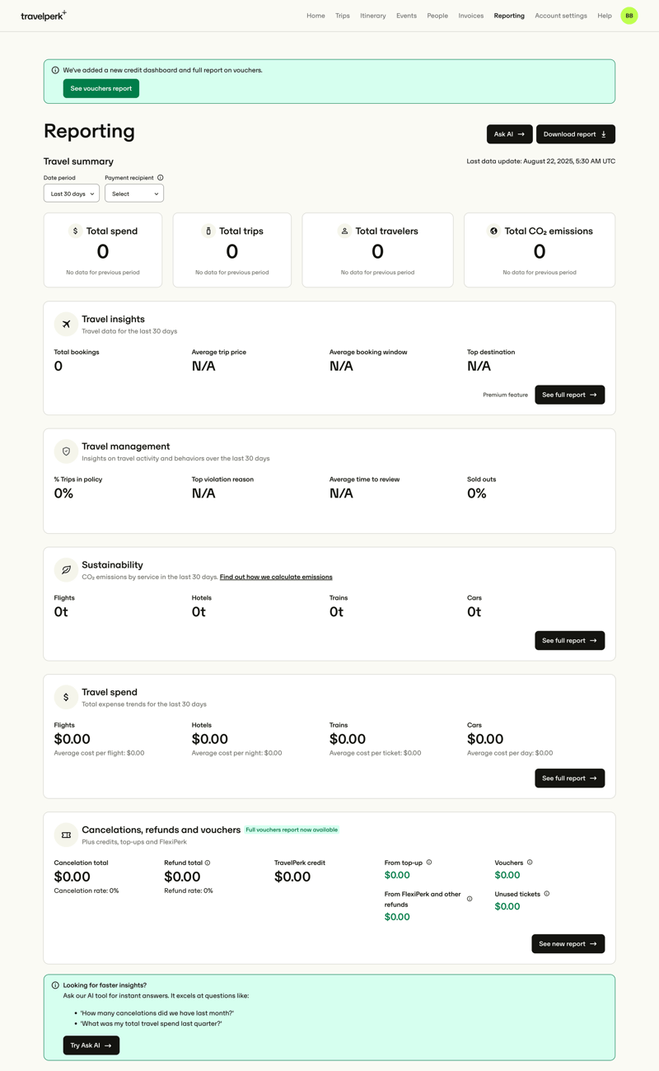Click the See vouchers report button
Viewport: 659px width, 1071px height.
click(x=100, y=88)
